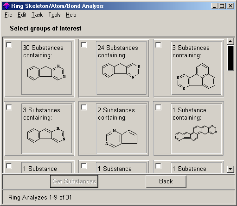Open the Task menu
The height and width of the screenshot is (206, 237).
click(x=37, y=15)
